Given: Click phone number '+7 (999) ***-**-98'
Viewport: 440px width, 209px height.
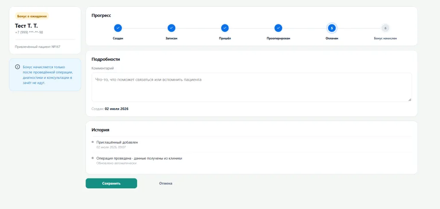Looking at the screenshot, I should click(29, 32).
